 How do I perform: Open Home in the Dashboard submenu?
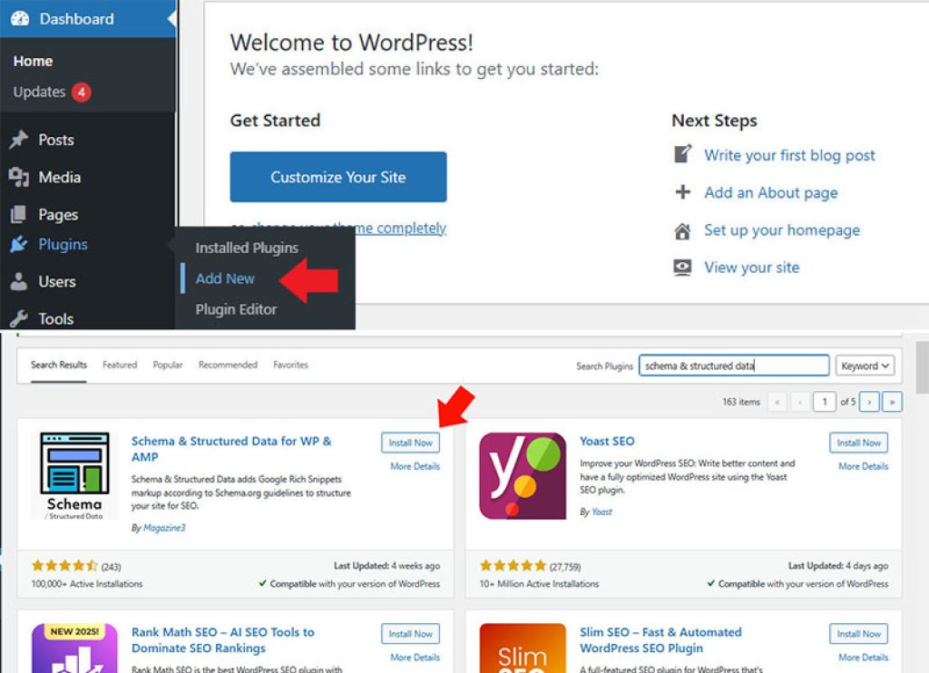[x=34, y=61]
